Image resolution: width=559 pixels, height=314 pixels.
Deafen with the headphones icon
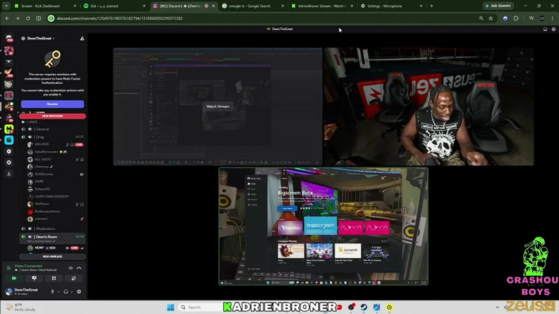[66, 292]
